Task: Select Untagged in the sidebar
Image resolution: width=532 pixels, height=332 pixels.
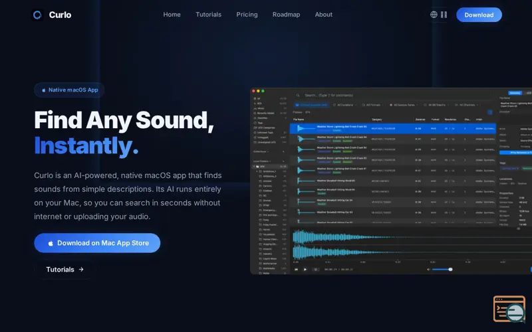Action: (x=270, y=137)
